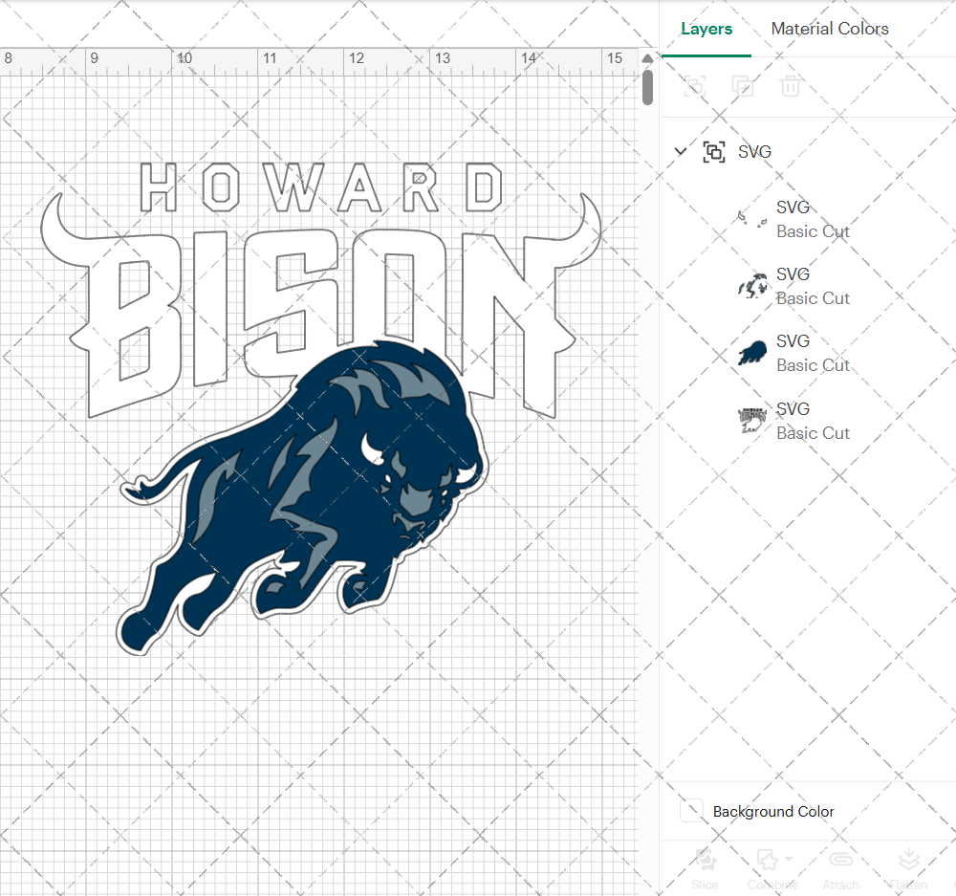Click the Delete layer trash icon
This screenshot has height=896, width=956.
791,86
